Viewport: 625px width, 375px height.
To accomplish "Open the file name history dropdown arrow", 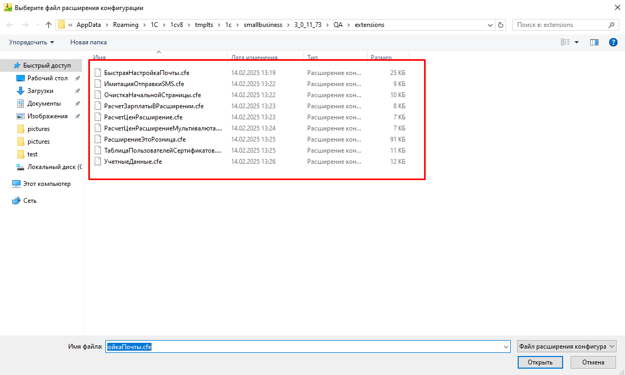I will pyautogui.click(x=505, y=346).
